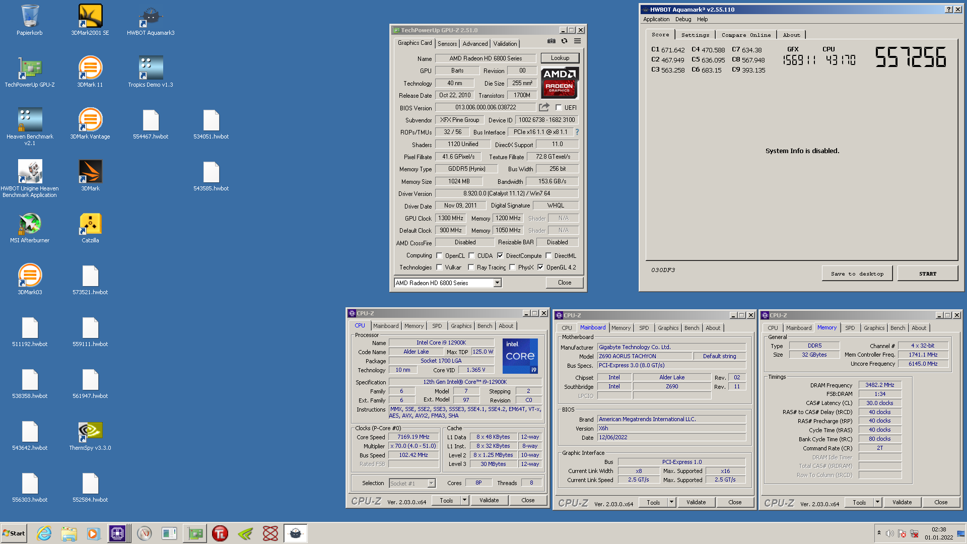Click the Lookup button in GPU-Z

560,58
